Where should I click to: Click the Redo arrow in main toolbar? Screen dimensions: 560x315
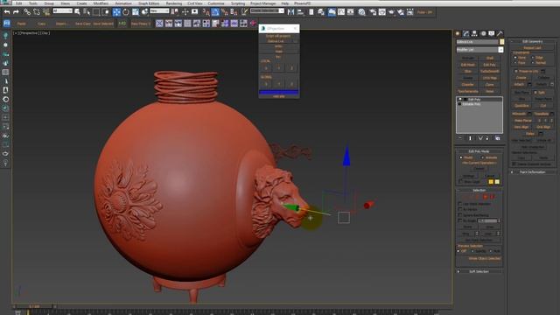pos(16,12)
